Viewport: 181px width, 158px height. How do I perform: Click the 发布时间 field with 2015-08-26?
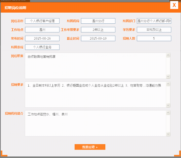click(x=42, y=39)
